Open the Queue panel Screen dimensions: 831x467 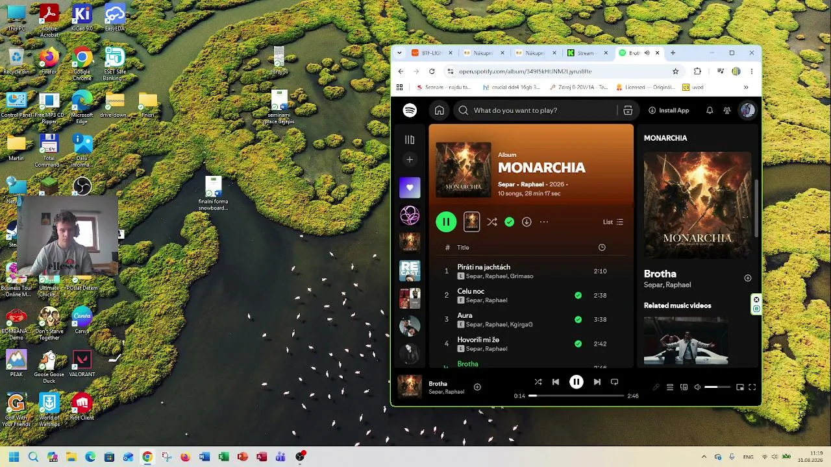[670, 387]
